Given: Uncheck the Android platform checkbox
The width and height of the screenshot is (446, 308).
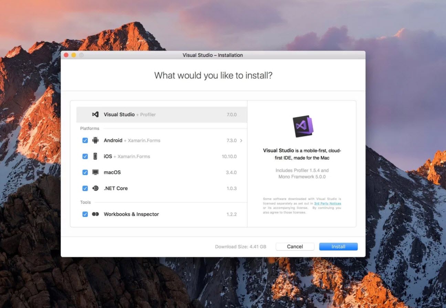Looking at the screenshot, I should click(x=85, y=140).
